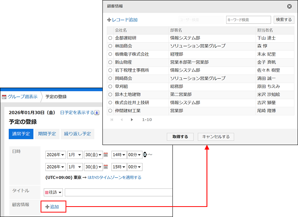Viewport: 298px width, 217px height.
Task: Select radio button for 鈴木土地建物
Action: point(110,95)
